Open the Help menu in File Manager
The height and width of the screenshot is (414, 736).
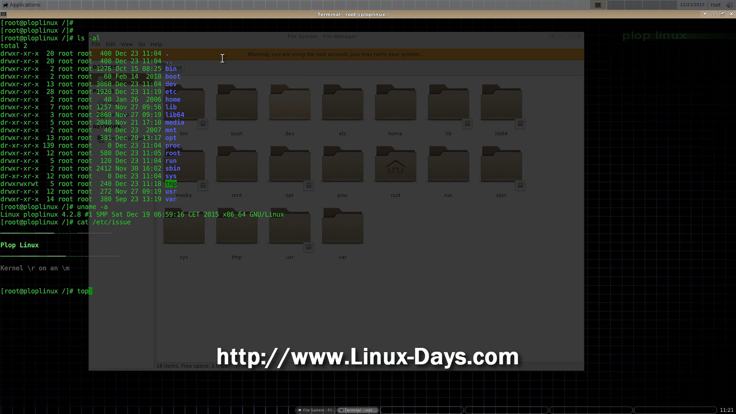156,44
